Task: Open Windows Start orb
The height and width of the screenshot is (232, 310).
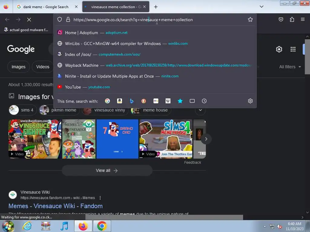Action: [x=8, y=226]
